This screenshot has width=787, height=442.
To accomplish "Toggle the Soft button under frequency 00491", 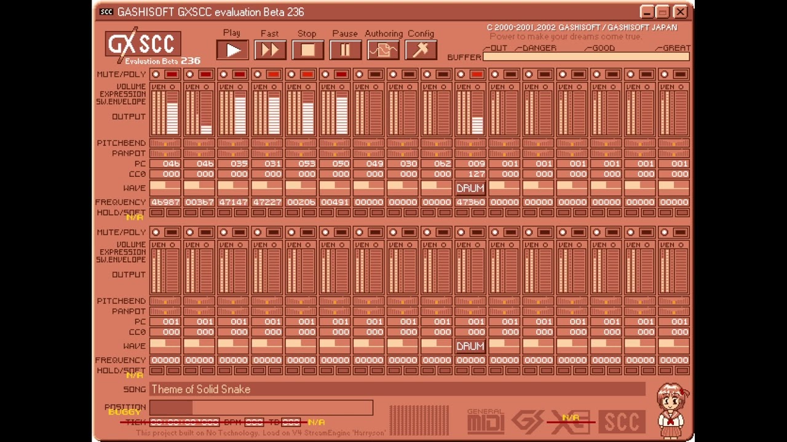I will [x=342, y=212].
